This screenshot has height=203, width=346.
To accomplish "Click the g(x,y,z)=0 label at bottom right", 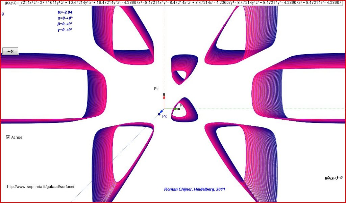I will 333,178.
